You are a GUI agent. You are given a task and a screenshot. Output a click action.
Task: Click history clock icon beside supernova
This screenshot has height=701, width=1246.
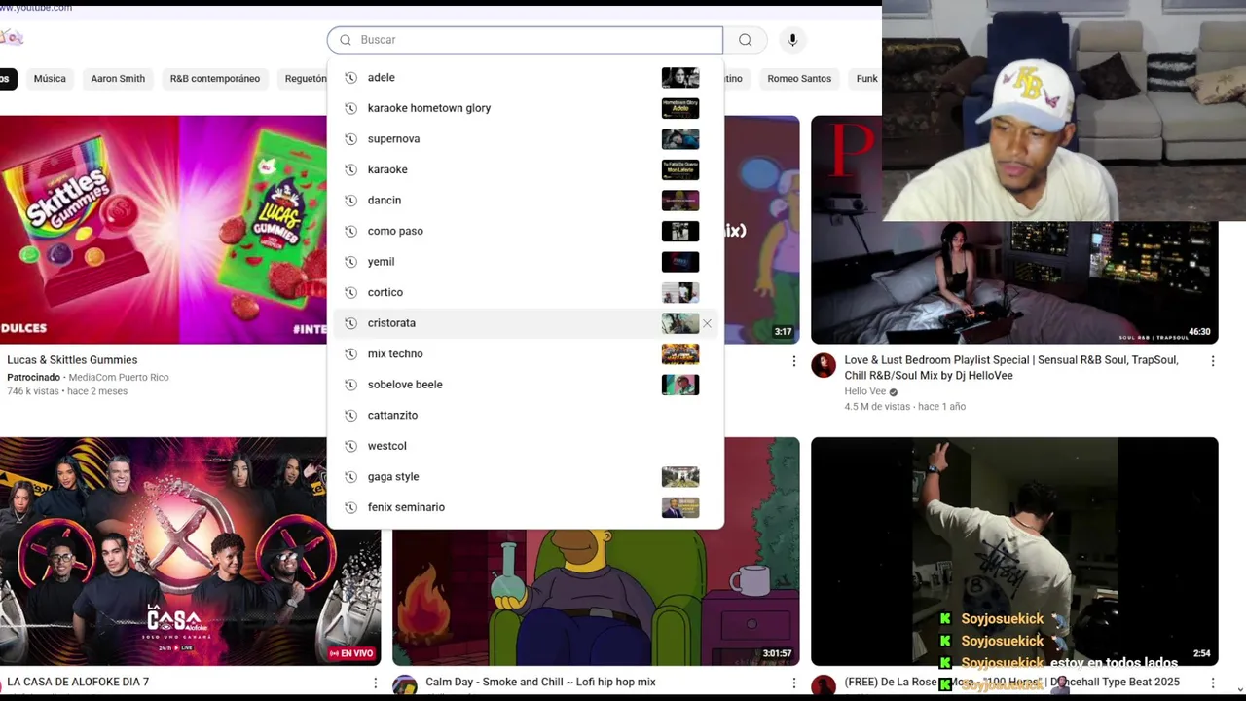pyautogui.click(x=350, y=139)
